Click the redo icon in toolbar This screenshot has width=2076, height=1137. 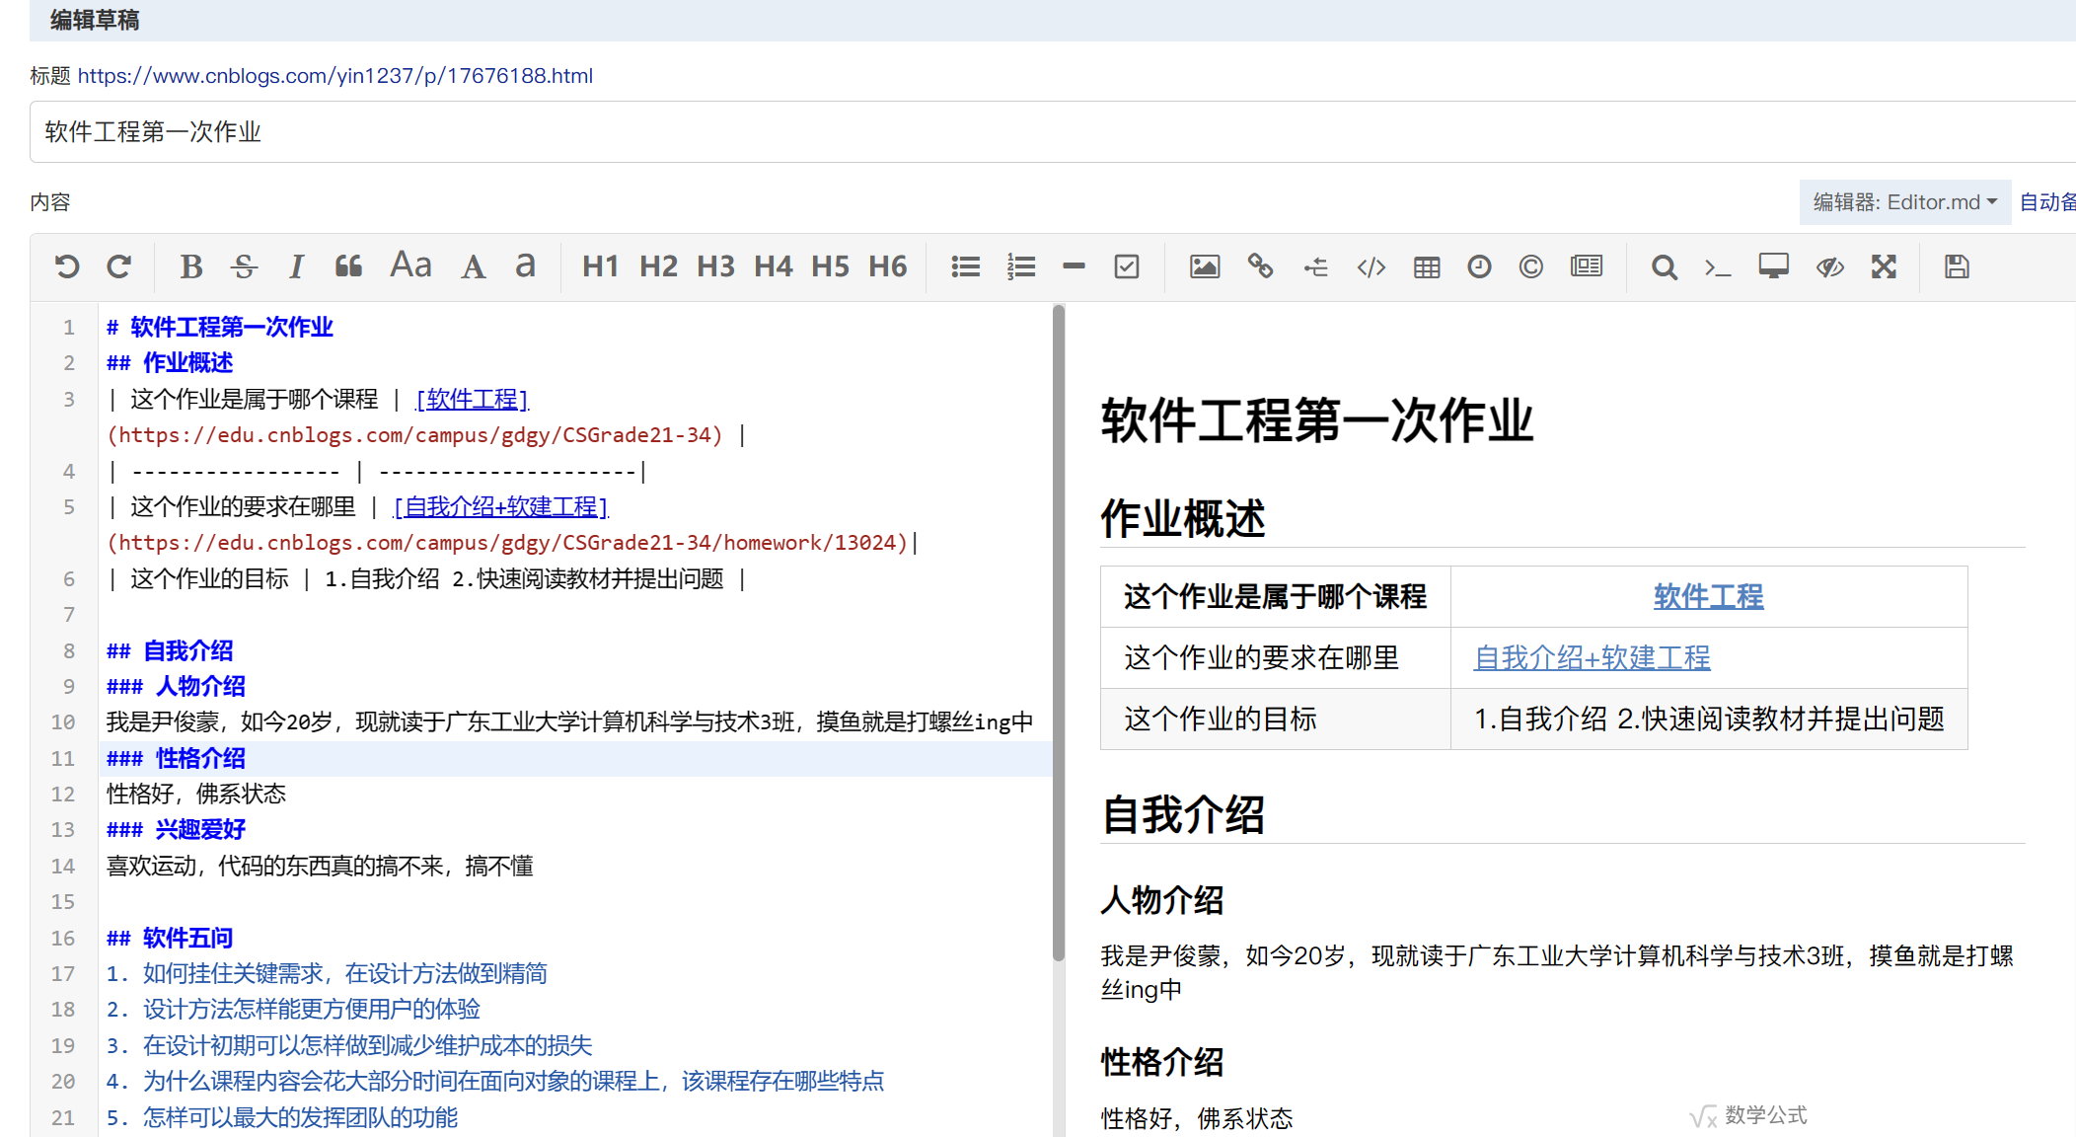point(119,266)
